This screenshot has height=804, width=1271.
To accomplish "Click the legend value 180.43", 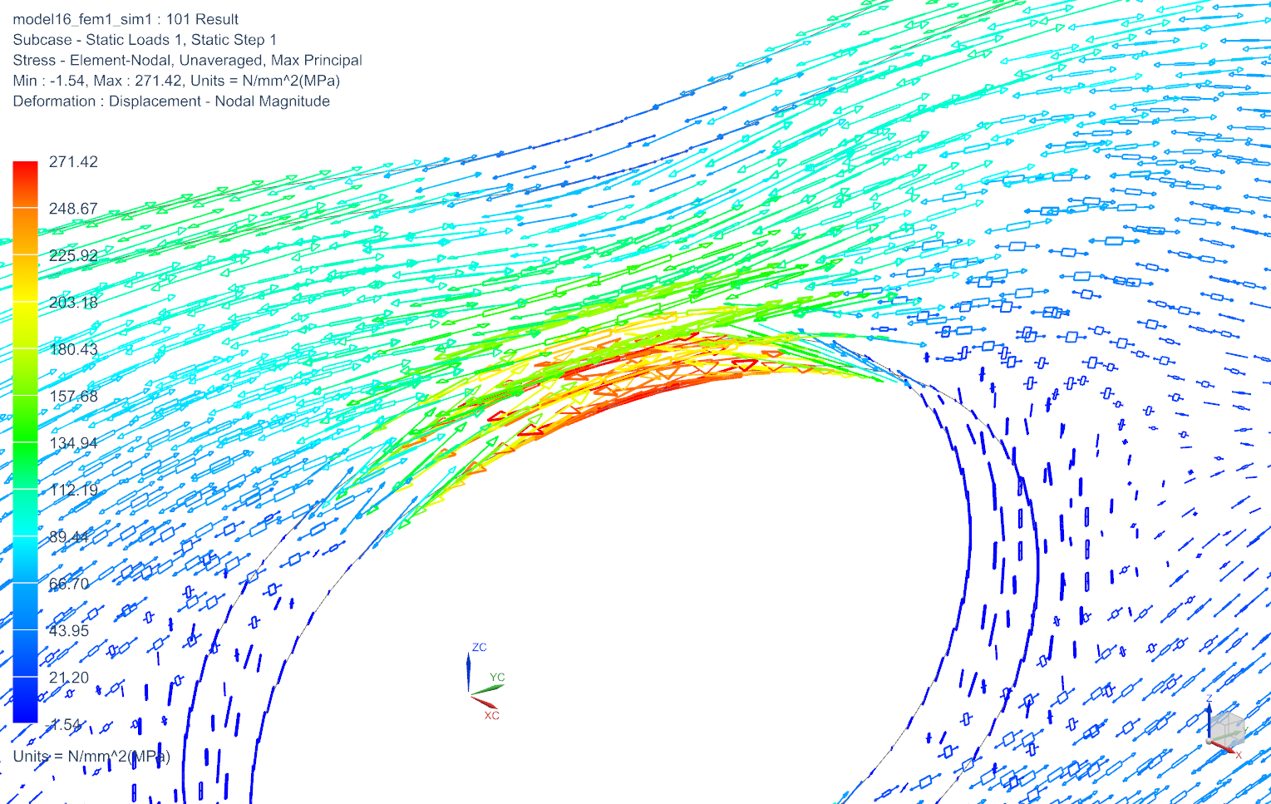I will [73, 349].
